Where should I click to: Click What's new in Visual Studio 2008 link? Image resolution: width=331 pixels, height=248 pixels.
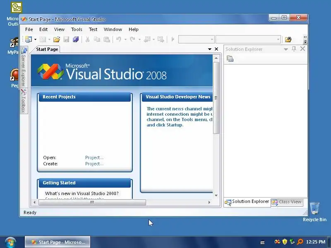pyautogui.click(x=82, y=193)
